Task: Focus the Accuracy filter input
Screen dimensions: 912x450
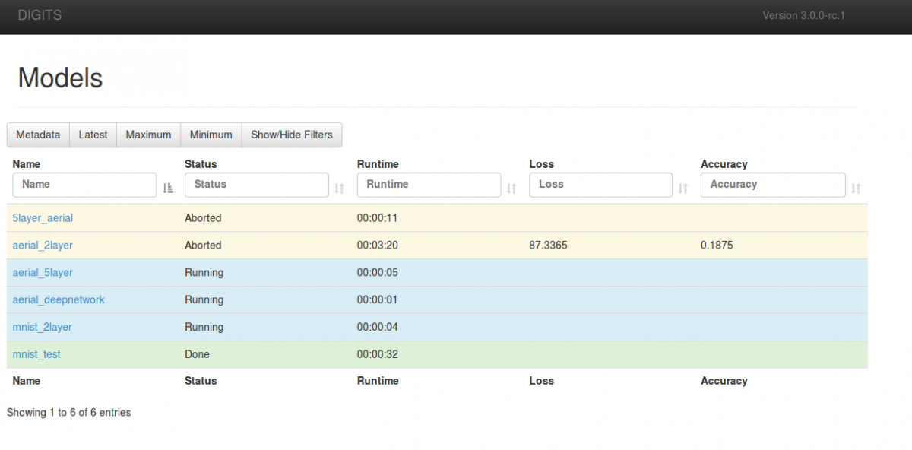Action: (772, 185)
